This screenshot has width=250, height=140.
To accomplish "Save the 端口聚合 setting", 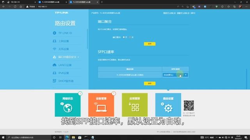I will click(x=150, y=44).
